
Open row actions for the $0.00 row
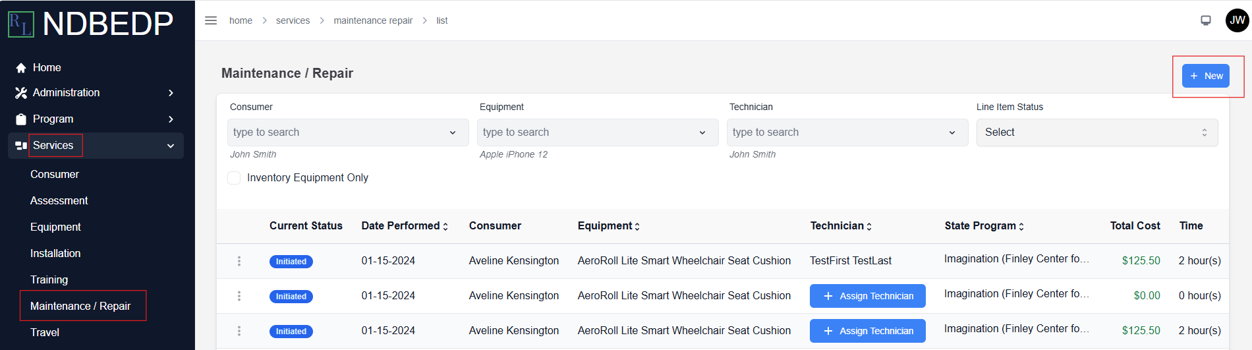click(x=239, y=296)
